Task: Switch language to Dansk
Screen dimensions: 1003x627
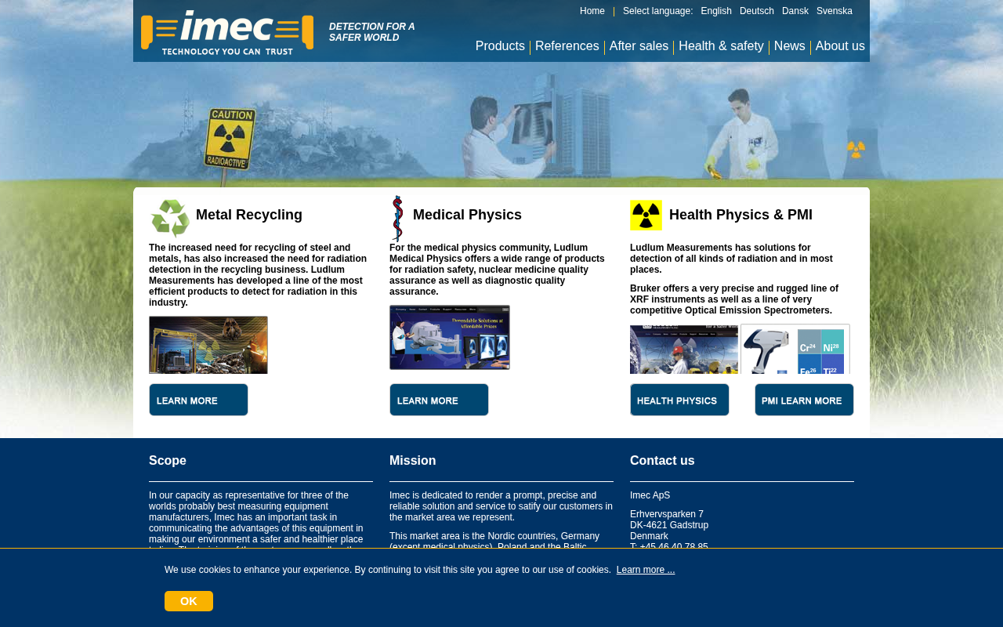Action: [x=795, y=11]
